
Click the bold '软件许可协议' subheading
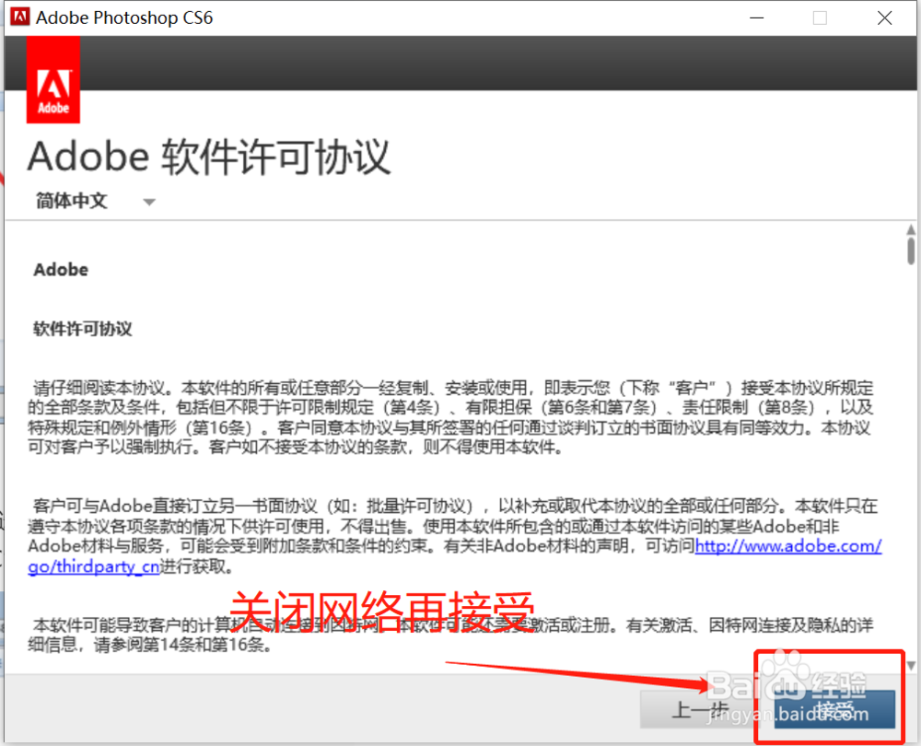click(x=83, y=329)
